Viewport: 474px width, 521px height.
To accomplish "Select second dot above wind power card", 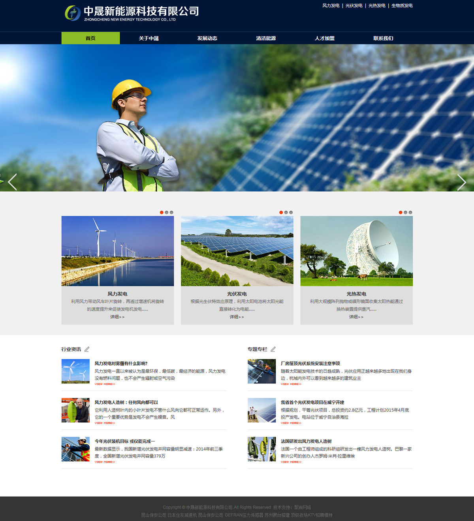I will point(167,213).
